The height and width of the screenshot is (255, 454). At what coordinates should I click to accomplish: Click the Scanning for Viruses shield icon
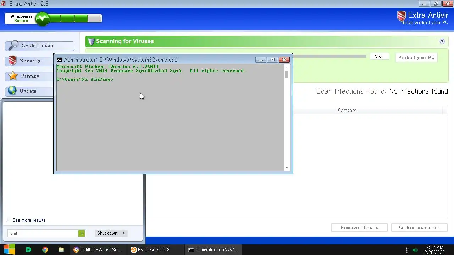click(x=91, y=42)
